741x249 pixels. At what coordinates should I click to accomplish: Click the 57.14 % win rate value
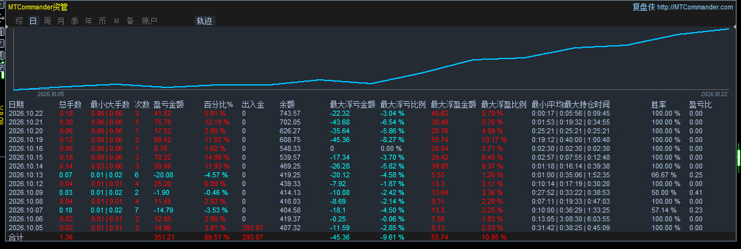pyautogui.click(x=665, y=210)
